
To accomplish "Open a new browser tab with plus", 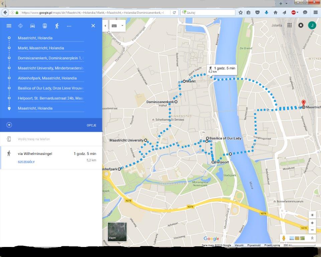I will pyautogui.click(x=281, y=3).
